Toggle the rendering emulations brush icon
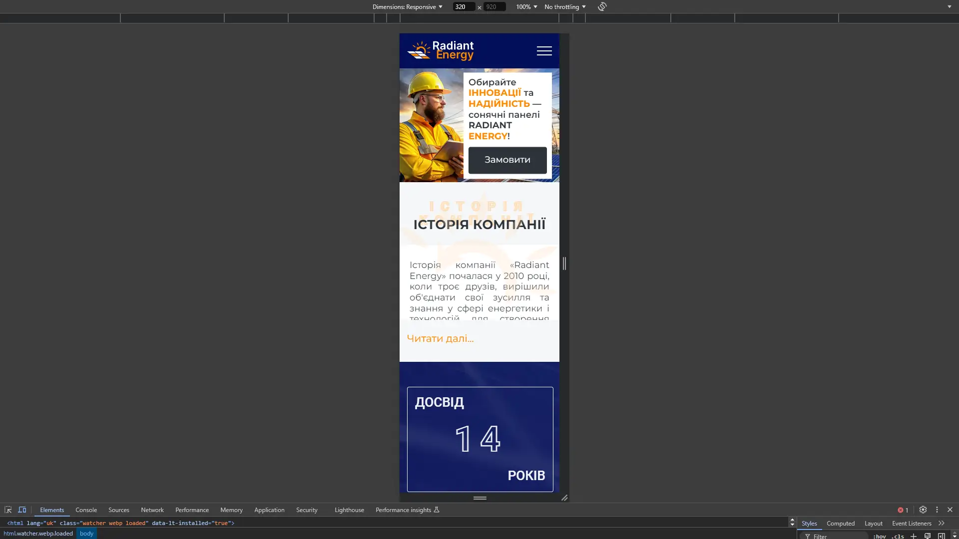 tap(928, 536)
